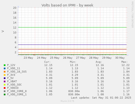Select the P_VDD_CORE_0 legend label
This screenshot has width=135, height=104.
coord(17,91)
